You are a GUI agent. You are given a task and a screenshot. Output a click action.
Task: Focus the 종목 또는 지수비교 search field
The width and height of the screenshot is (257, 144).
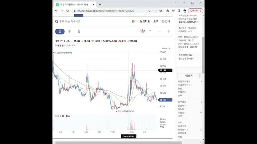pyautogui.click(x=70, y=21)
